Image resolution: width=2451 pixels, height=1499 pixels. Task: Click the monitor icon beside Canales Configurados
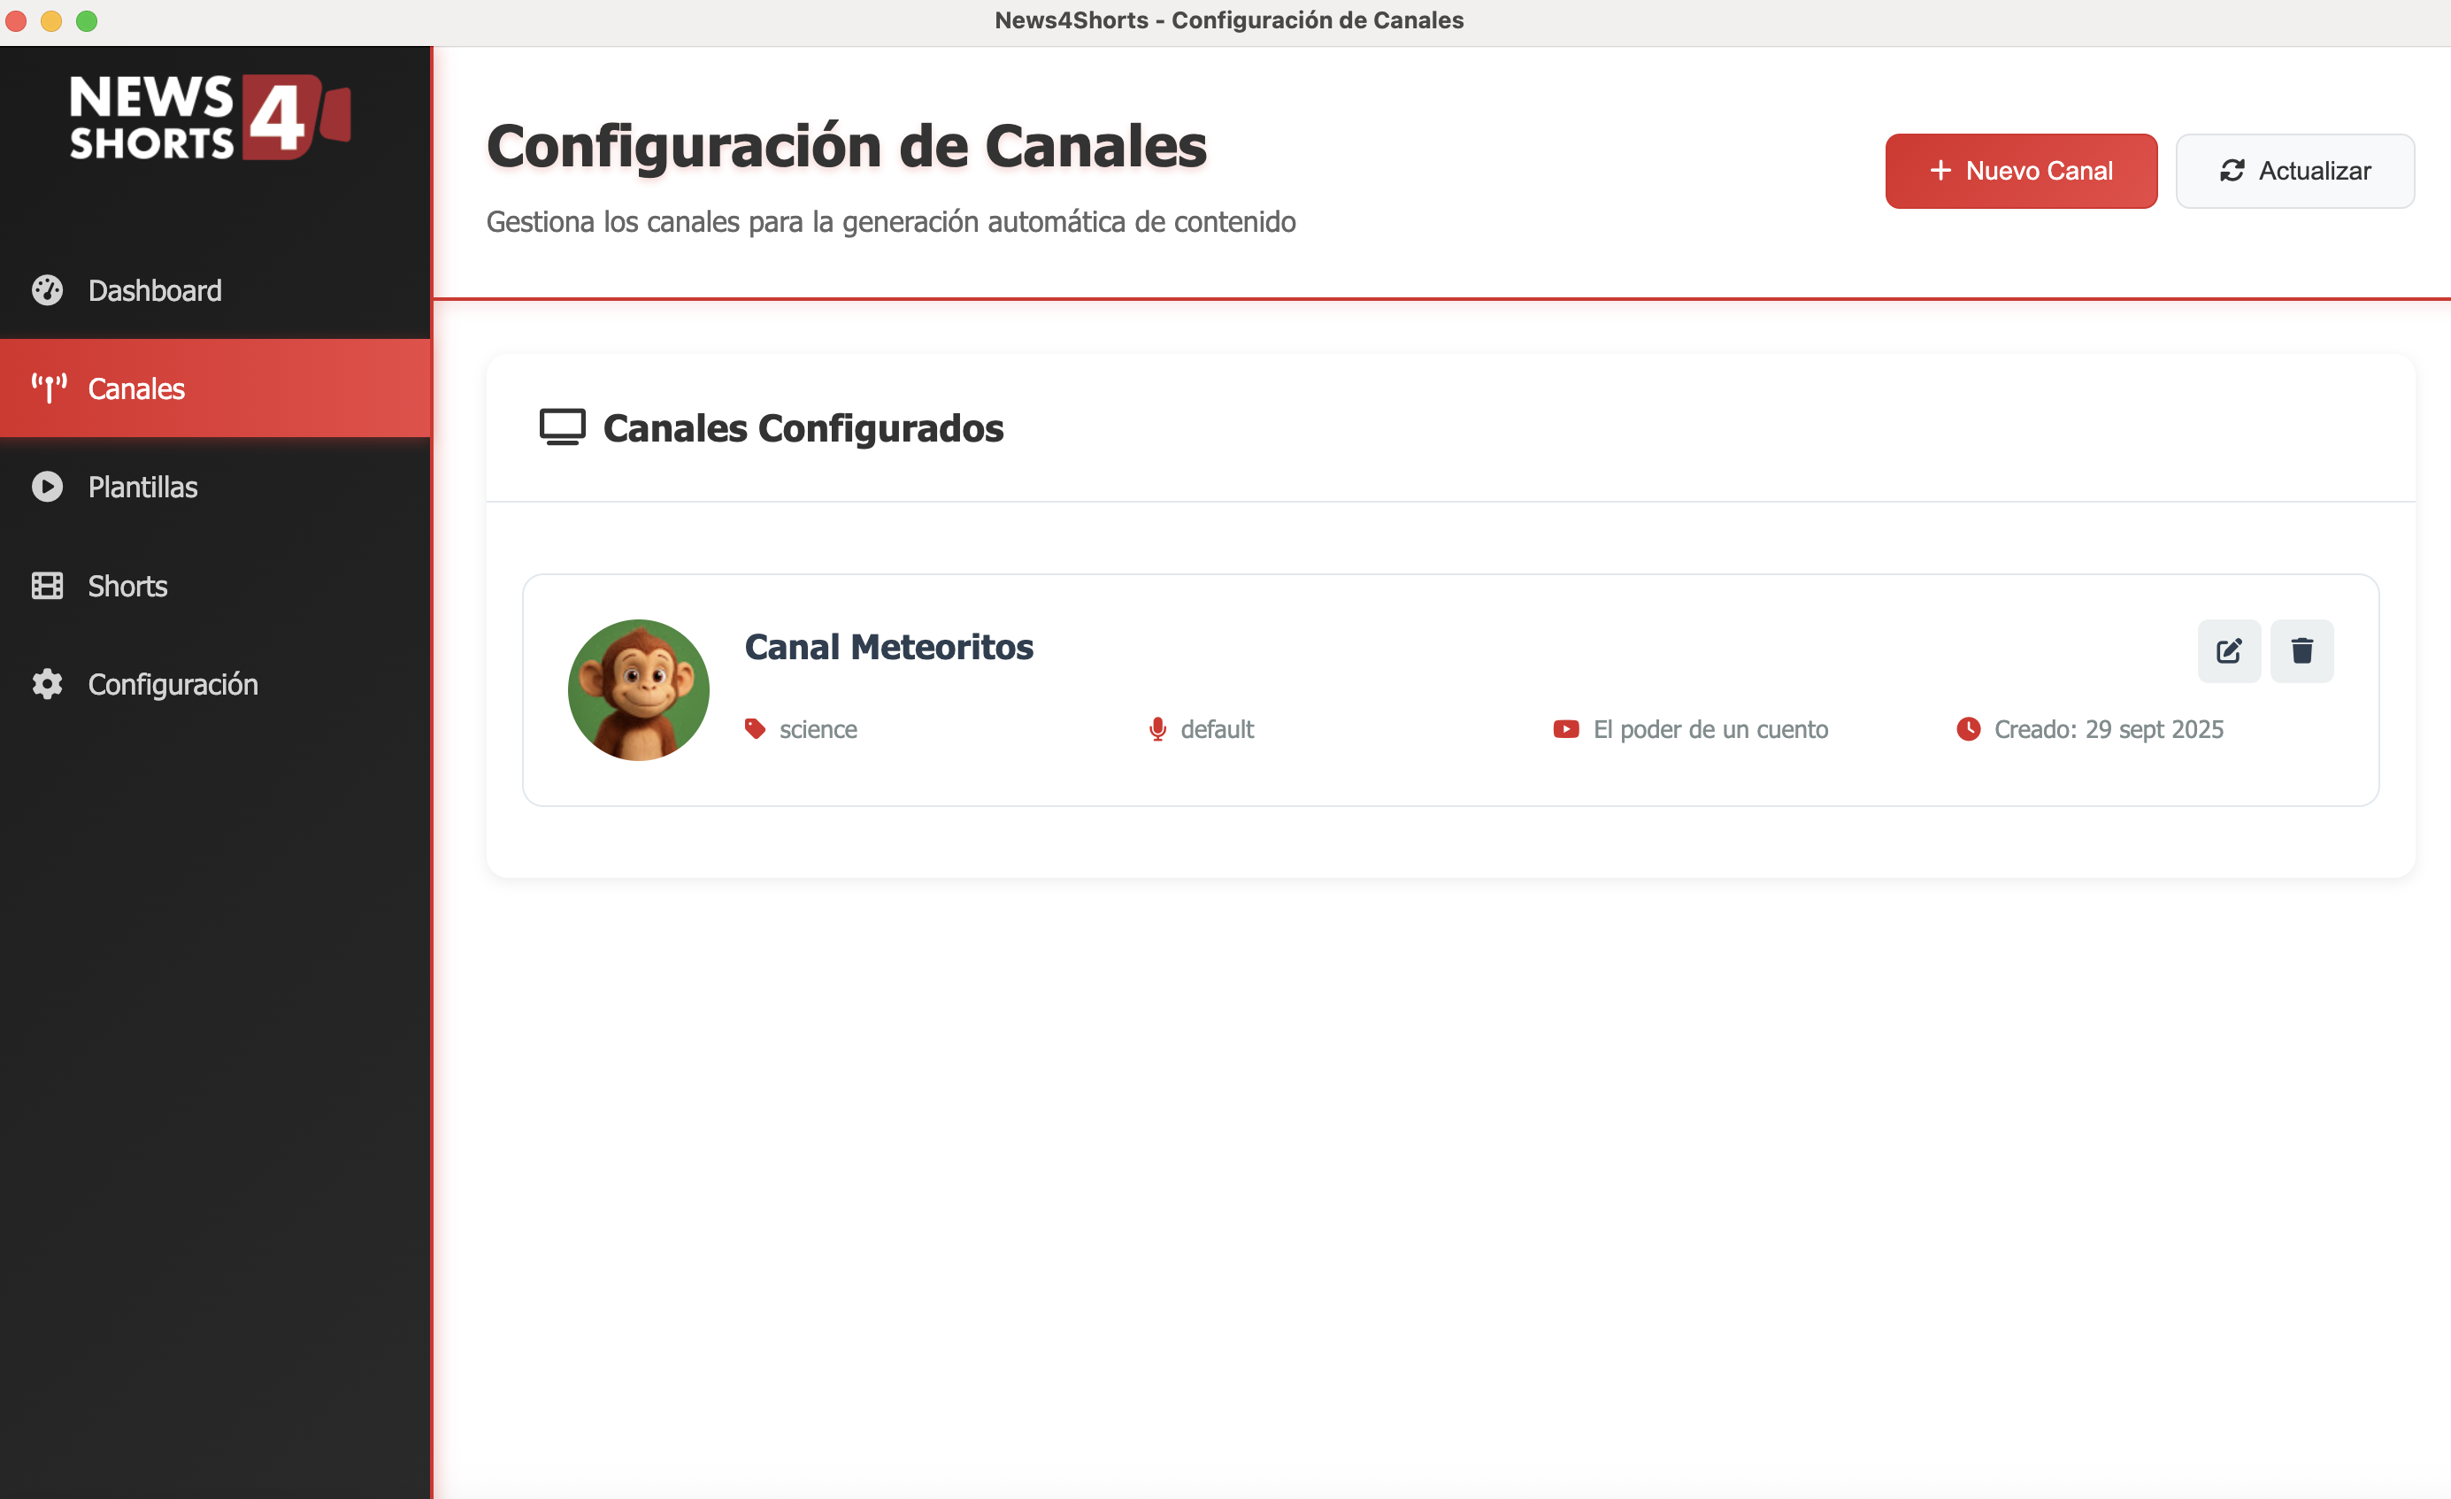(x=562, y=427)
